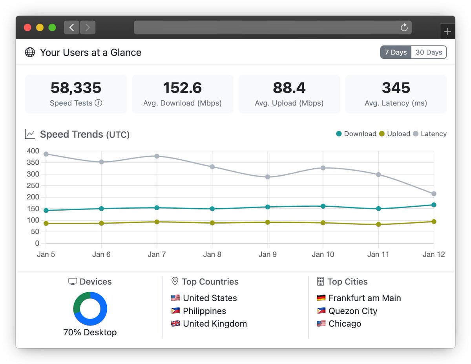Image resolution: width=471 pixels, height=364 pixels.
Task: Click the location pin icon beside Top Countries
Action: point(174,281)
